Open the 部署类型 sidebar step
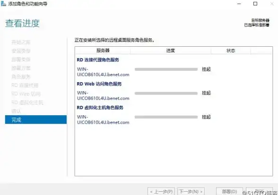Viewport: 278px width, 195px height. point(21,59)
